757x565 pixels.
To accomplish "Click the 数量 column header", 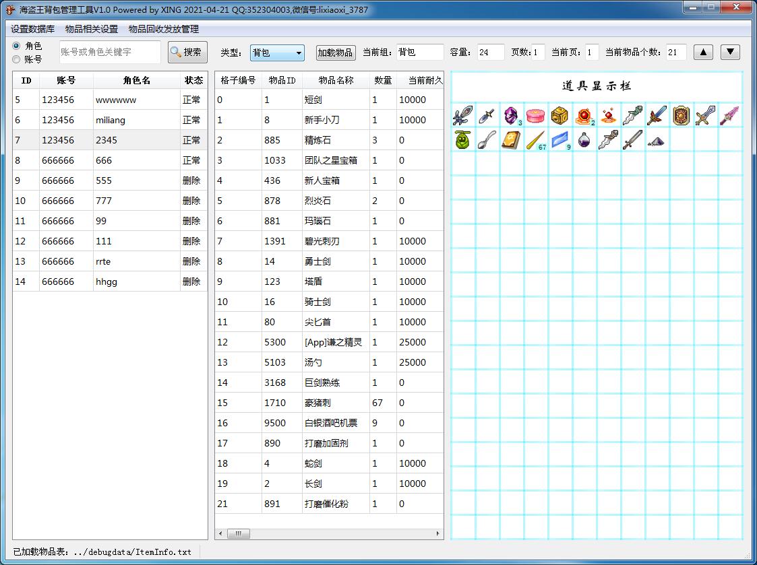I will pos(384,81).
